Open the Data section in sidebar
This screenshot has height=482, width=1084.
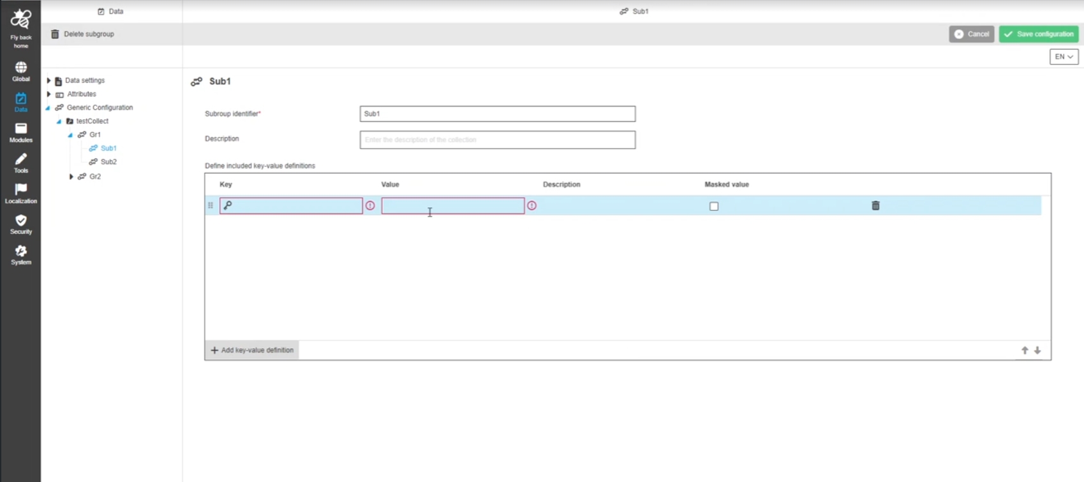click(x=21, y=101)
